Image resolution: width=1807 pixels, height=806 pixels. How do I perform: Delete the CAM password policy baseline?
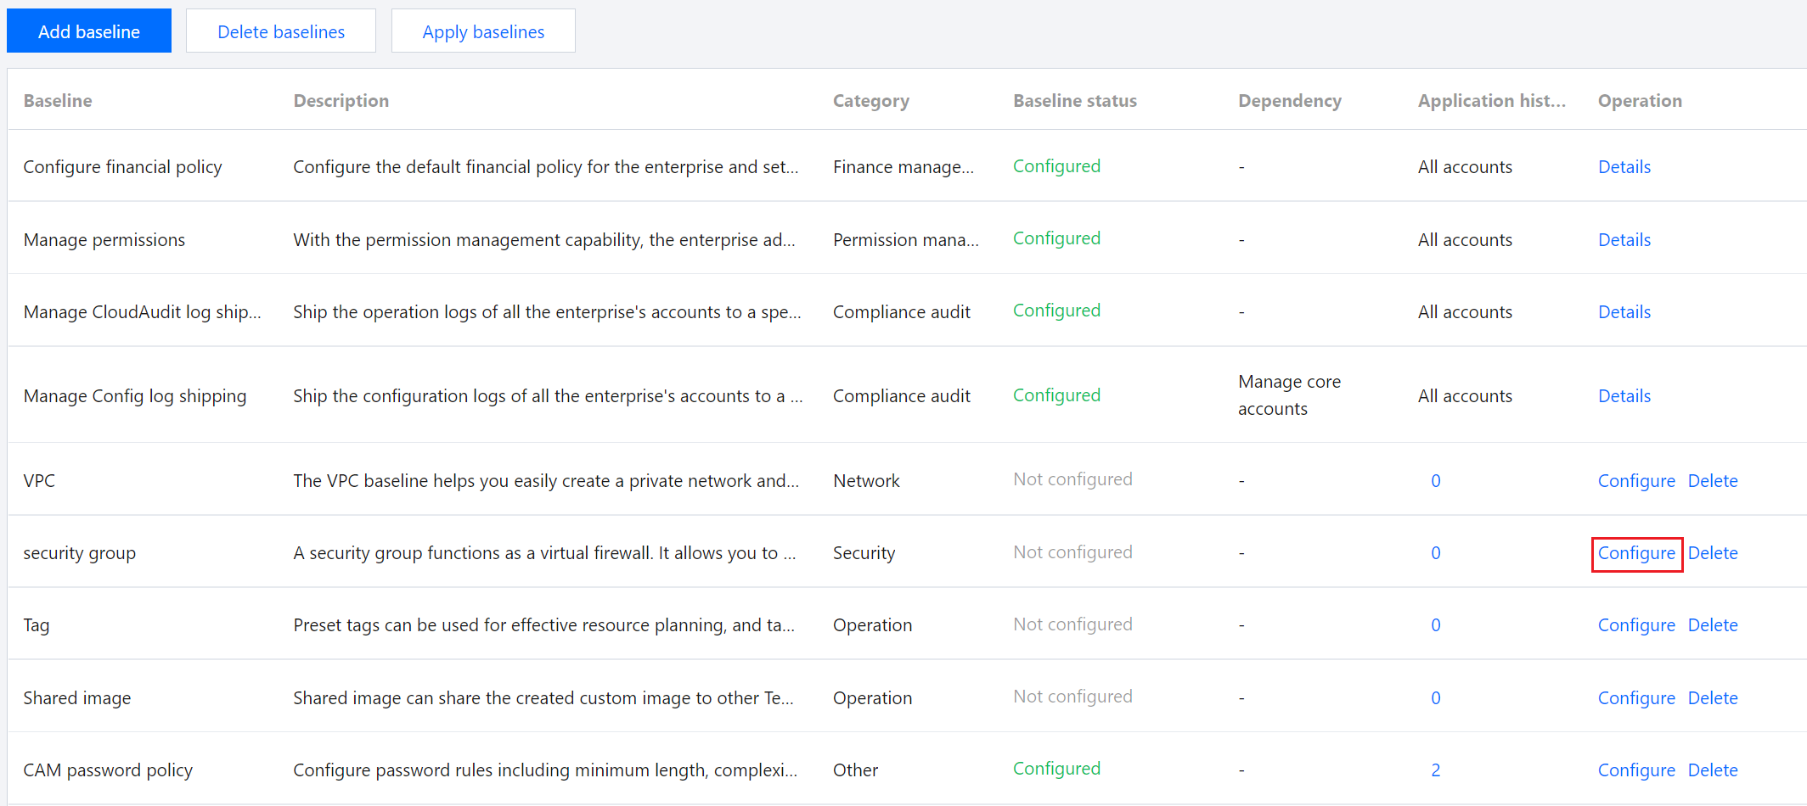(x=1712, y=770)
